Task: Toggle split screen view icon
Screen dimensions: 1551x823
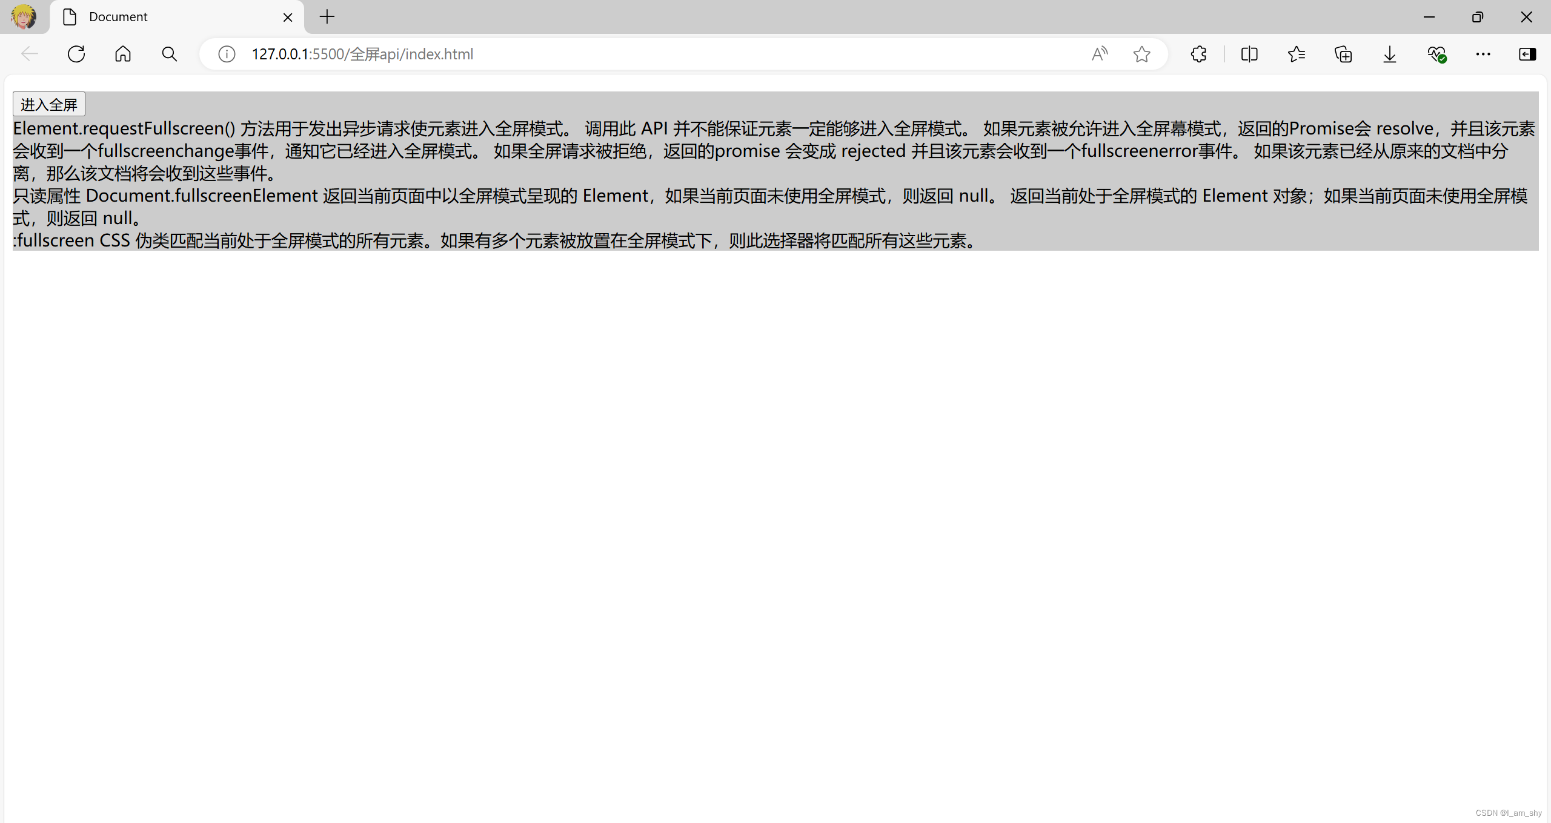Action: coord(1249,54)
